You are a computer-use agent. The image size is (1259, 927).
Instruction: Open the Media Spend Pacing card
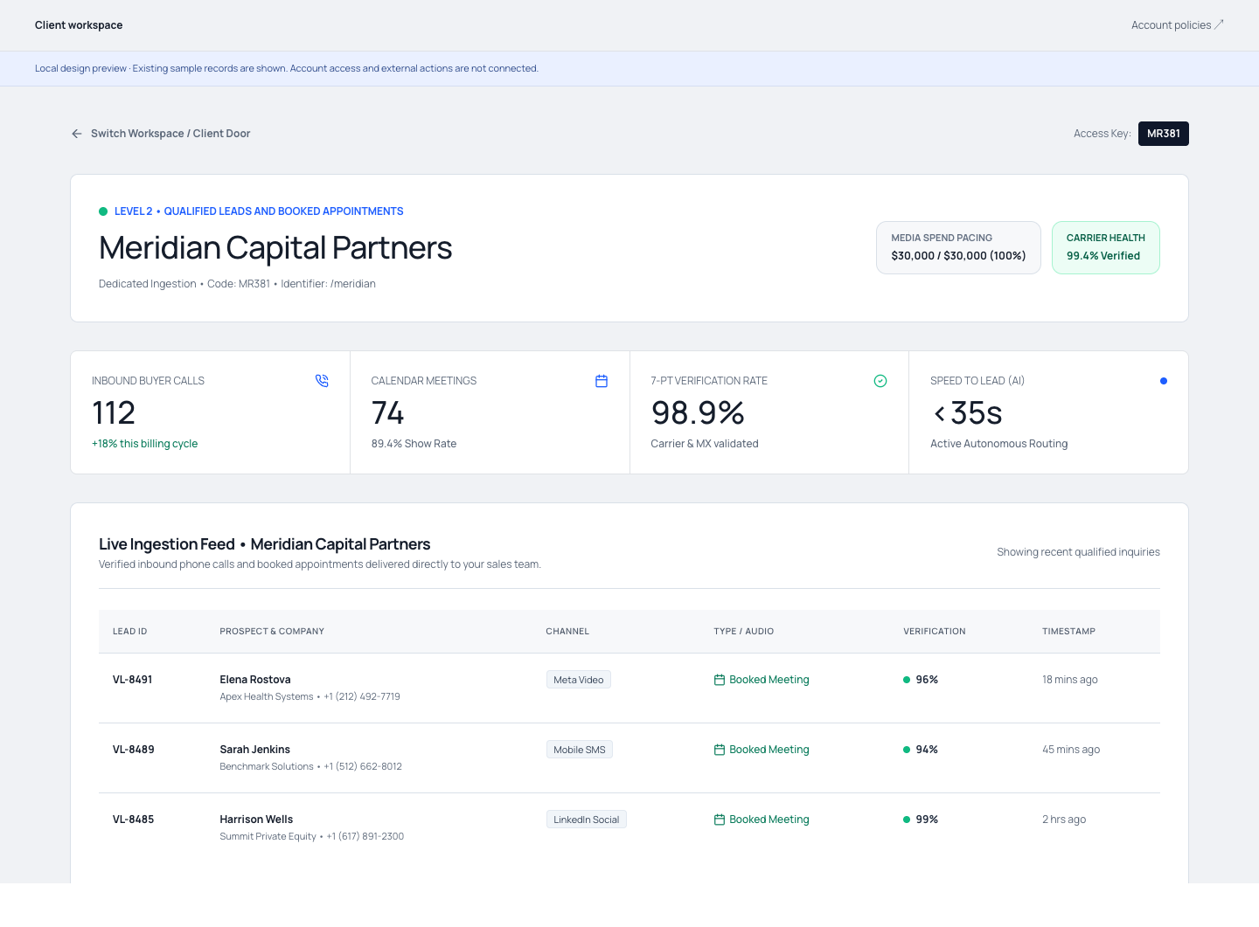pos(958,247)
